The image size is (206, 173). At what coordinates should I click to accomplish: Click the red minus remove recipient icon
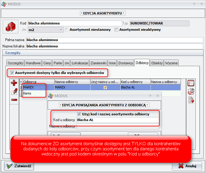click(x=14, y=100)
